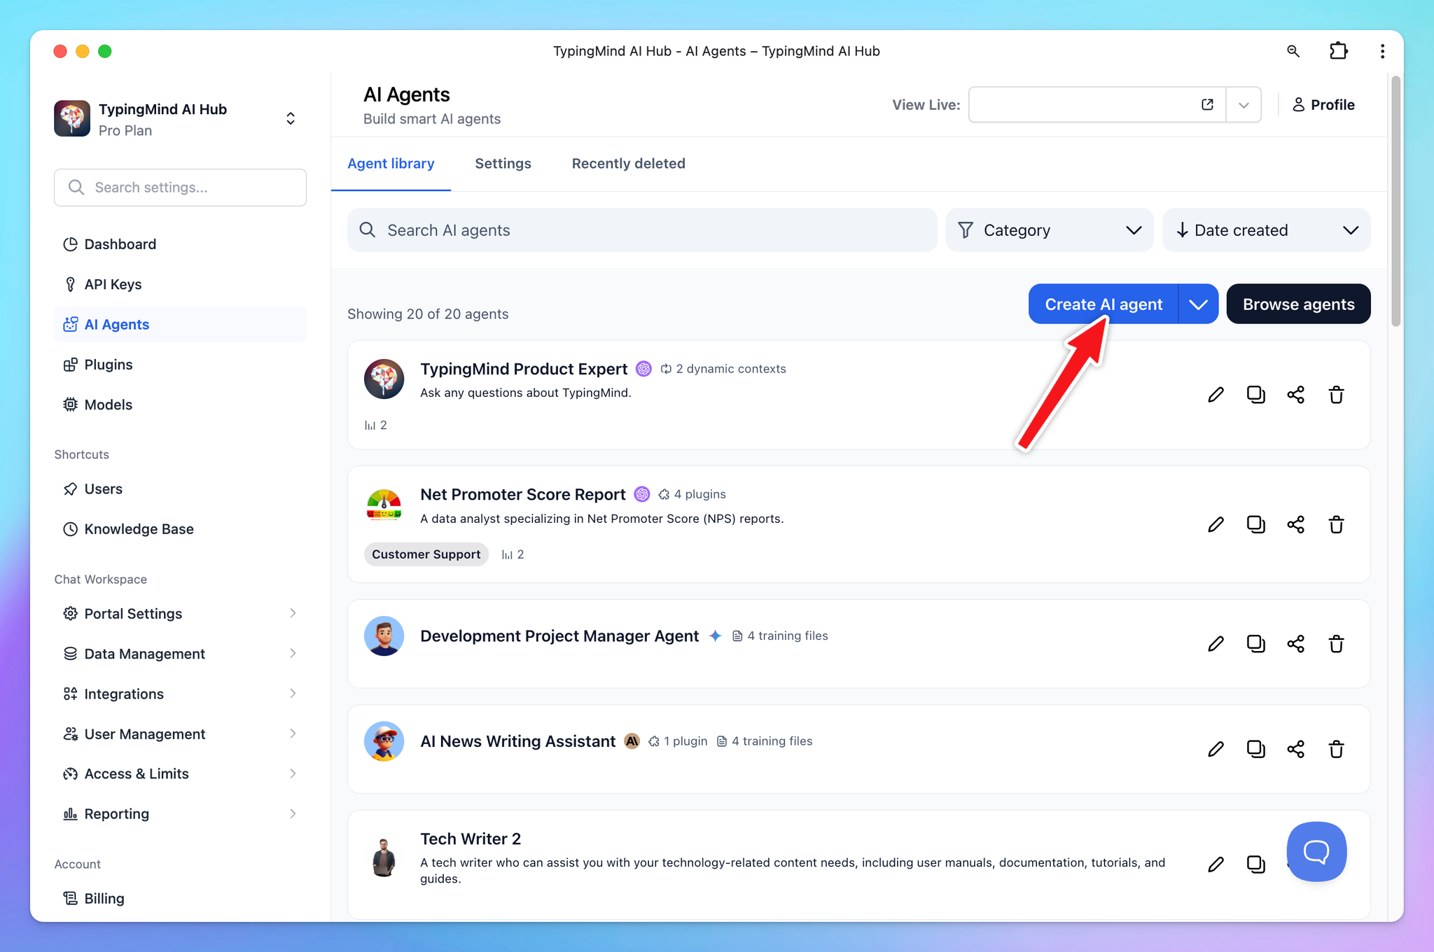
Task: Open View Live link in new tab
Action: (x=1207, y=104)
